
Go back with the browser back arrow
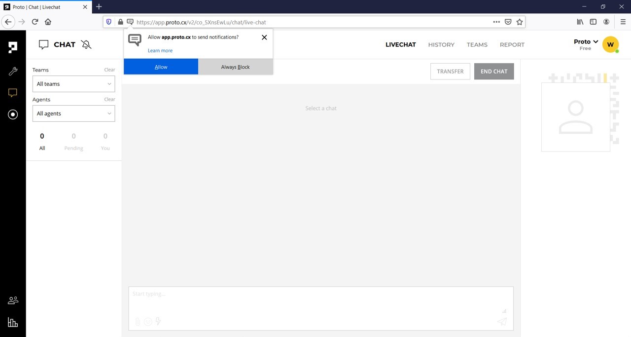[x=8, y=22]
